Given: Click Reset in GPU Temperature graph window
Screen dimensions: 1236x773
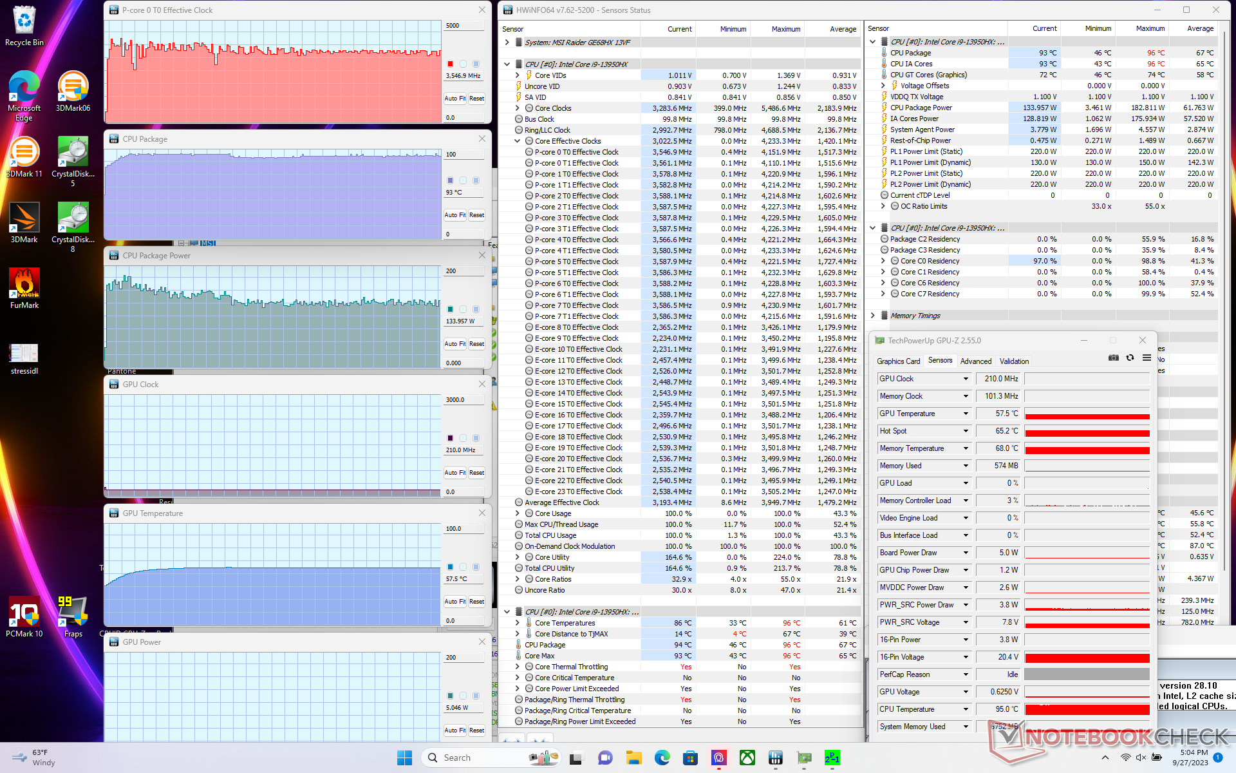Looking at the screenshot, I should (476, 602).
